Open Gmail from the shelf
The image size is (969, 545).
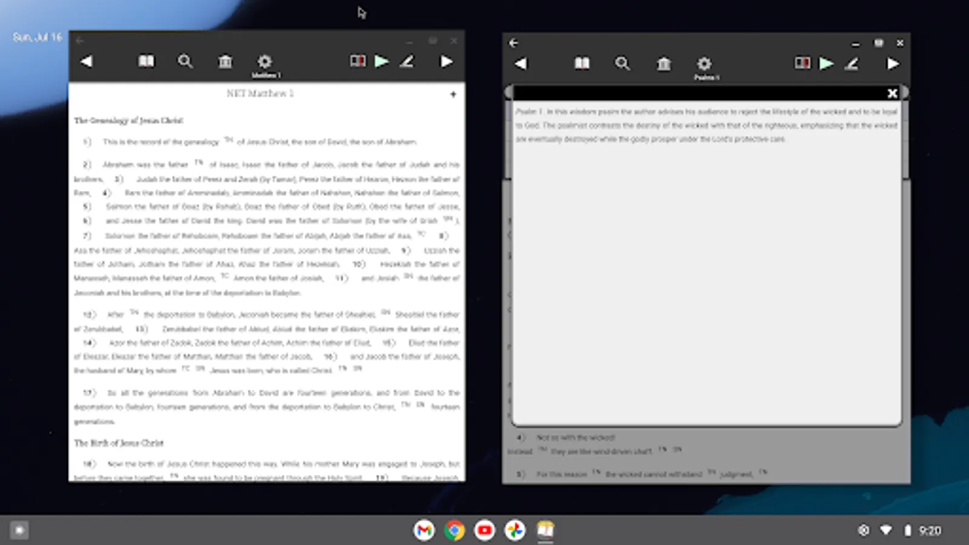424,530
